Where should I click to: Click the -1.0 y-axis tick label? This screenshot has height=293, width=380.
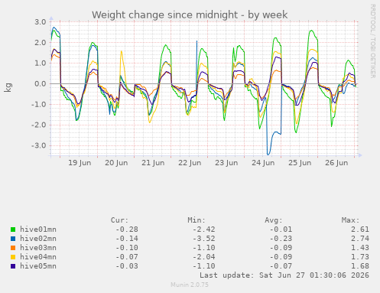pyautogui.click(x=39, y=105)
